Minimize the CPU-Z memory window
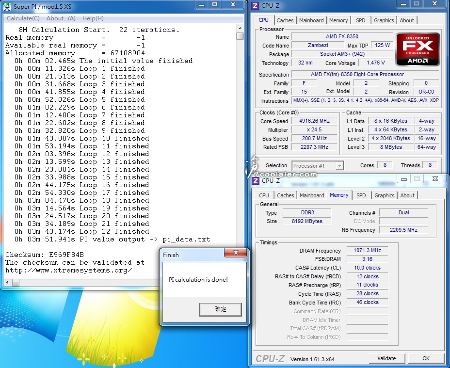The image size is (450, 368). coord(404,179)
